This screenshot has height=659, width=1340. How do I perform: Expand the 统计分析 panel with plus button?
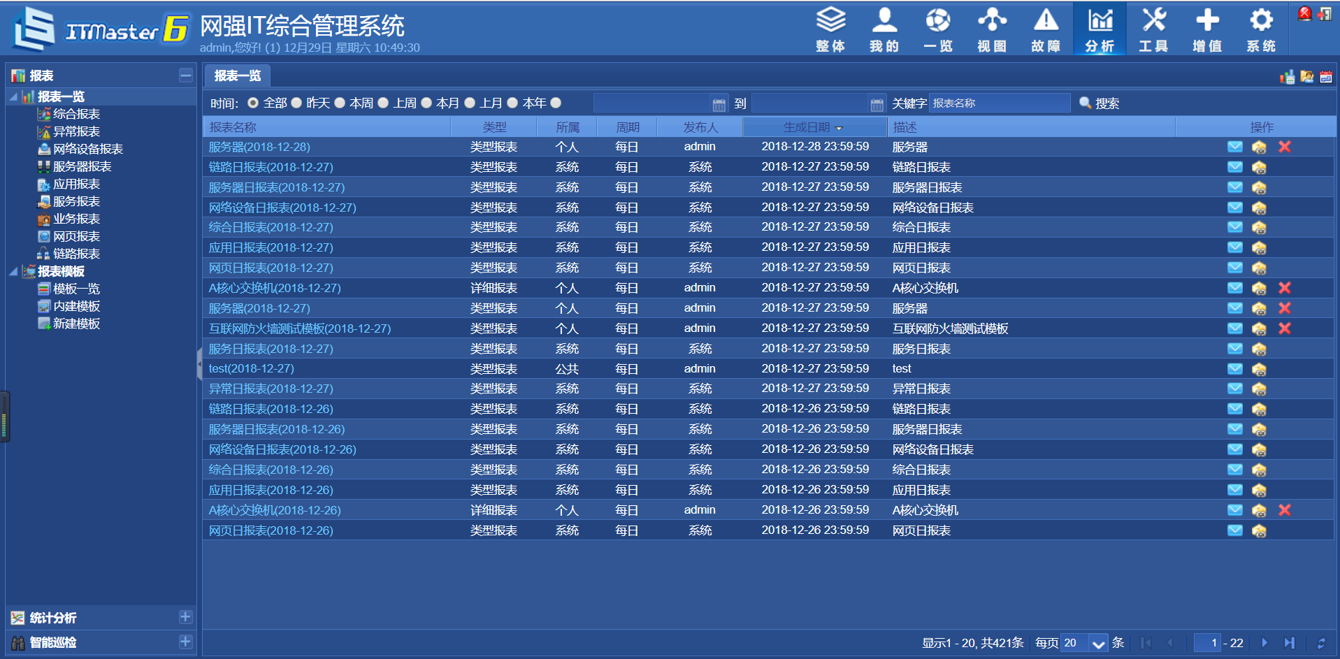point(185,617)
